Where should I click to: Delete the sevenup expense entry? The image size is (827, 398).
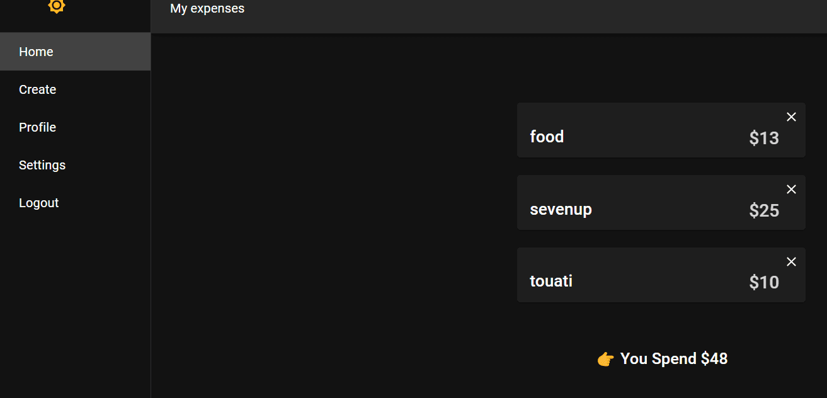click(791, 189)
